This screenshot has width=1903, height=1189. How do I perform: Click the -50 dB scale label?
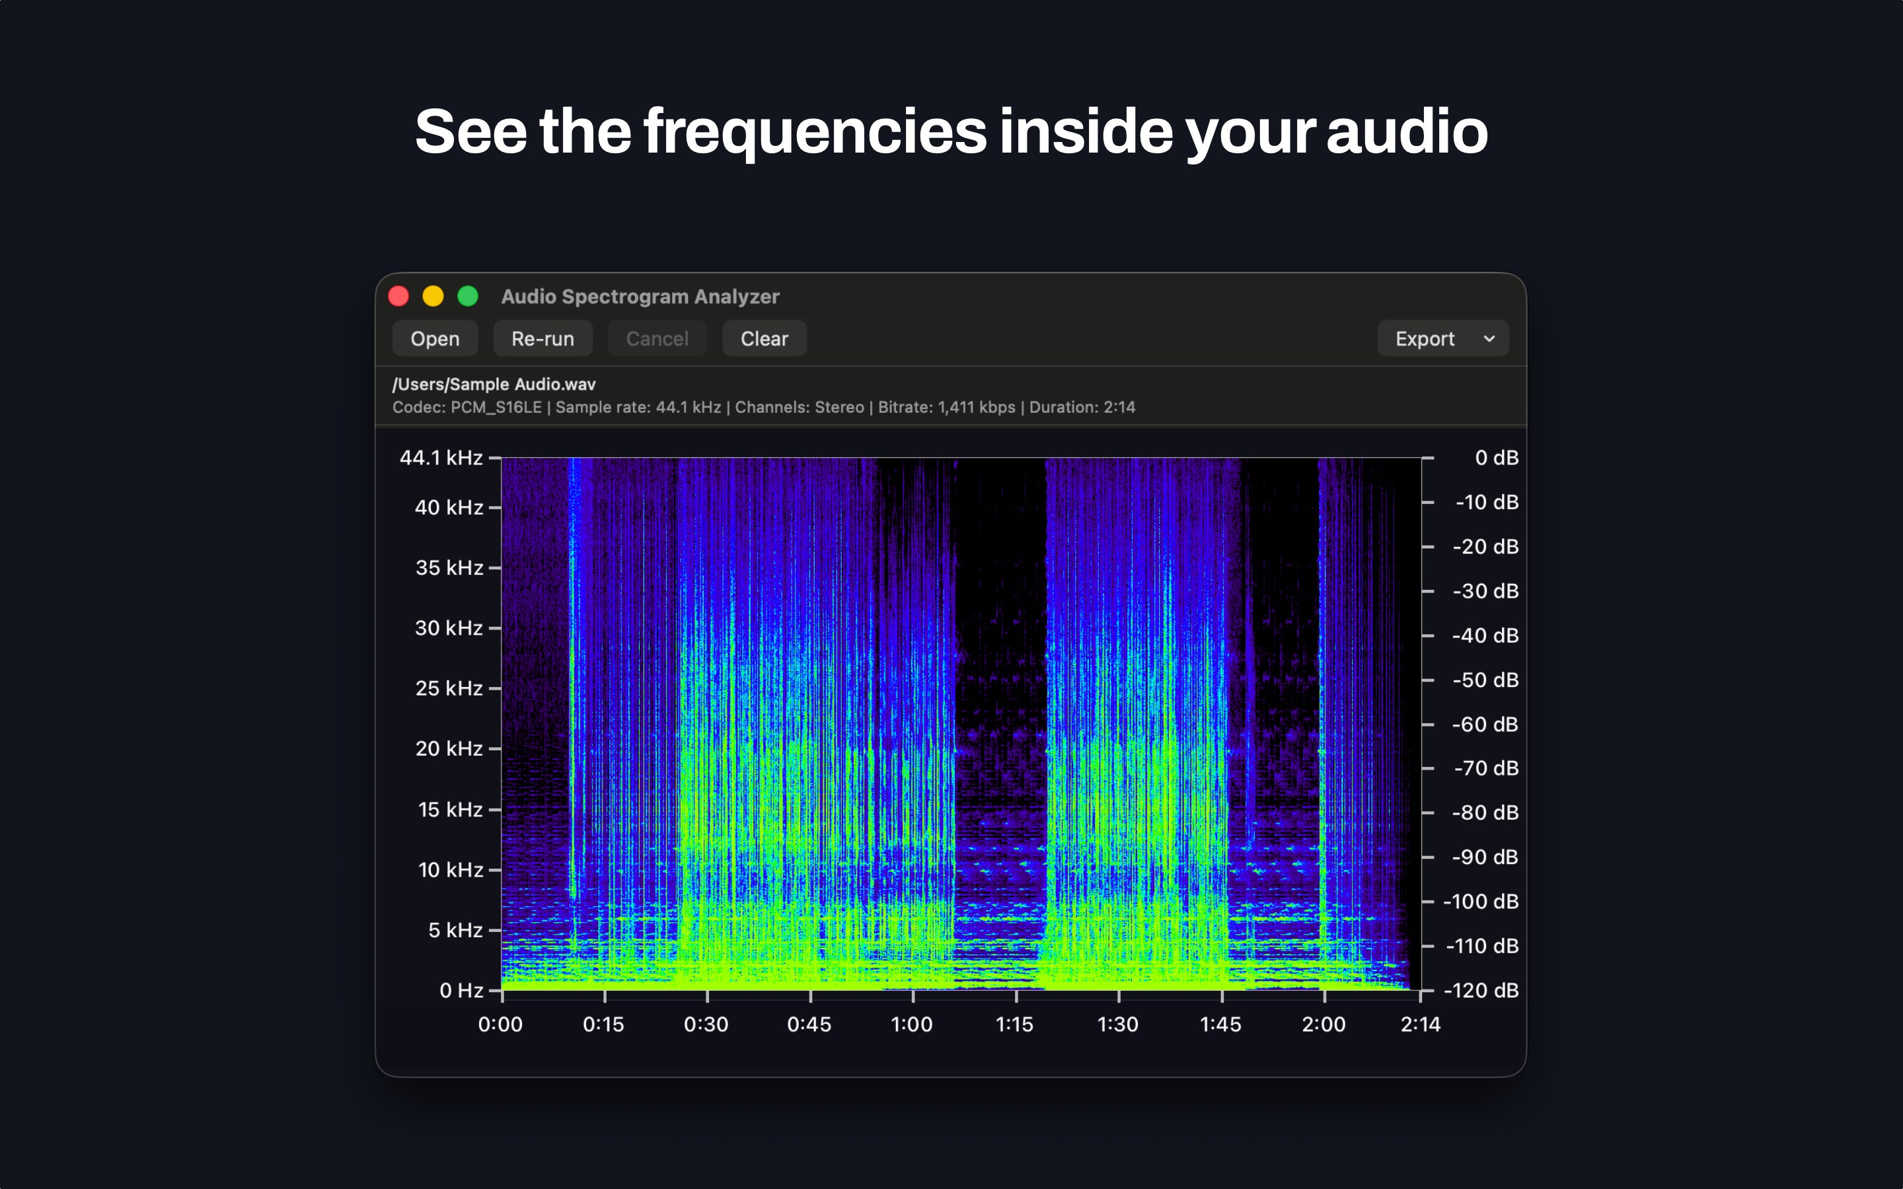click(x=1485, y=680)
